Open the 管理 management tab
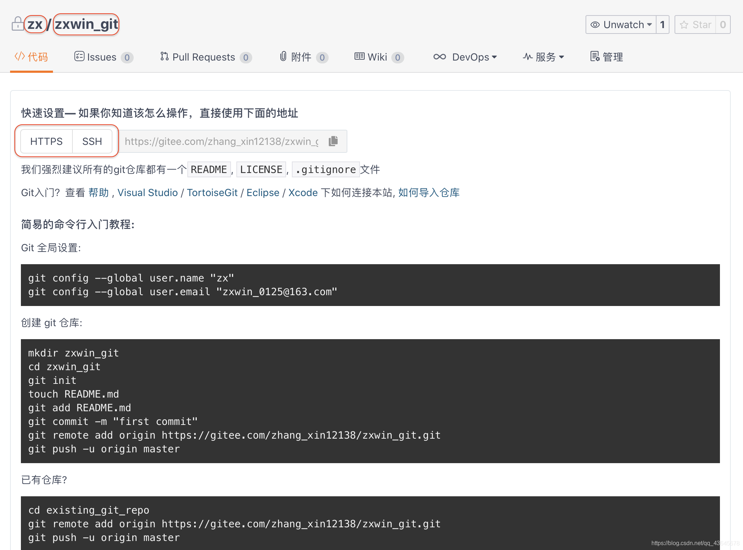Image resolution: width=743 pixels, height=550 pixels. pyautogui.click(x=607, y=57)
